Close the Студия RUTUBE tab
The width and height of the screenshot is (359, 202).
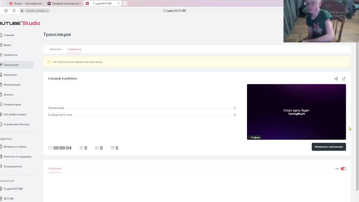(118, 3)
